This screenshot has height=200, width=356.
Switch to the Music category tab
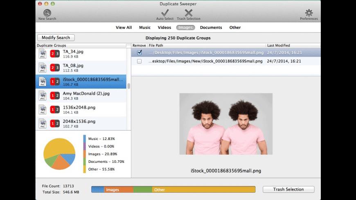144,27
